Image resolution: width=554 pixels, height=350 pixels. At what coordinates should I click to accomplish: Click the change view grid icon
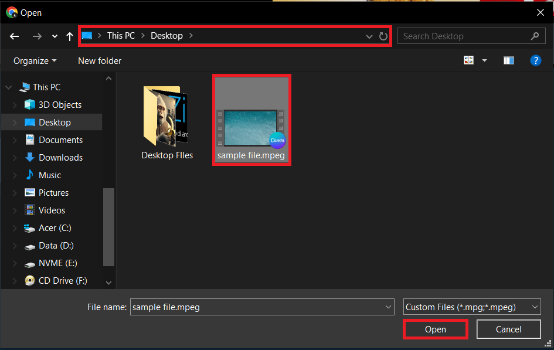(x=468, y=60)
